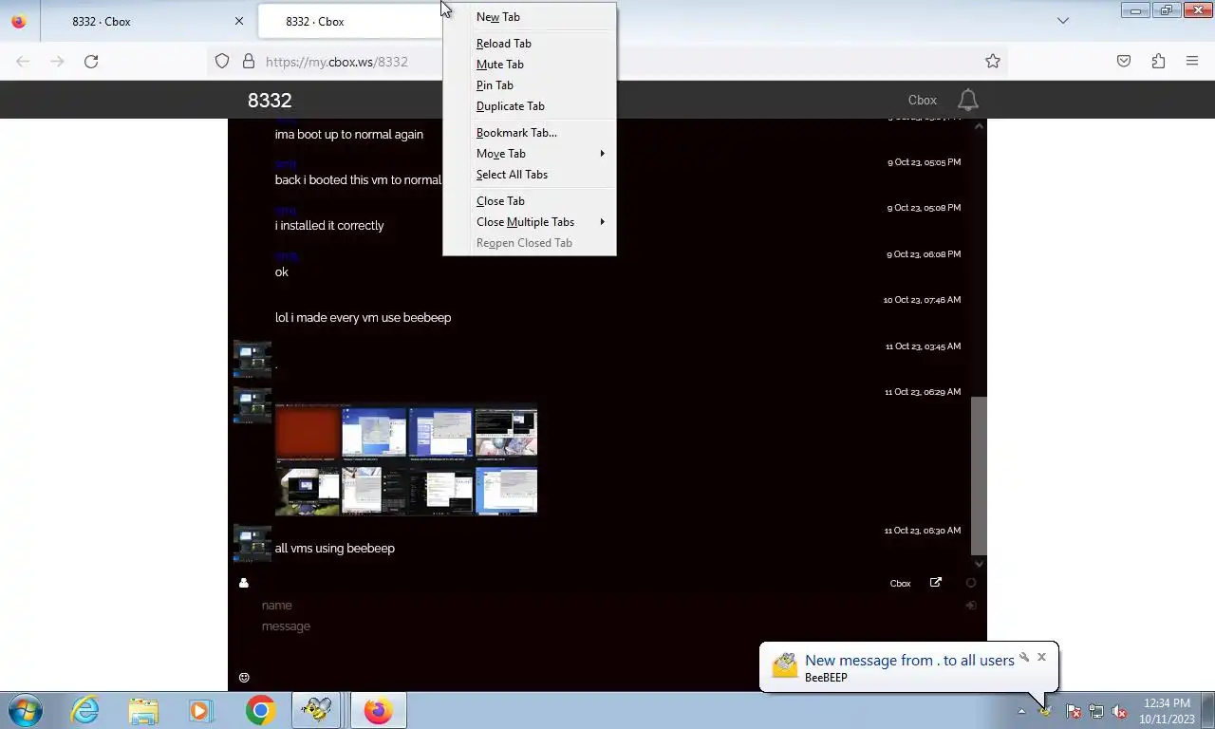Click the Firefox taskbar button
This screenshot has height=729, width=1215.
(x=378, y=710)
